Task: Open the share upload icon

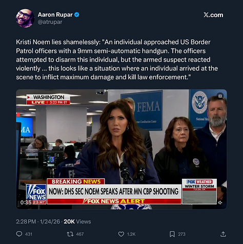Action: [x=223, y=234]
